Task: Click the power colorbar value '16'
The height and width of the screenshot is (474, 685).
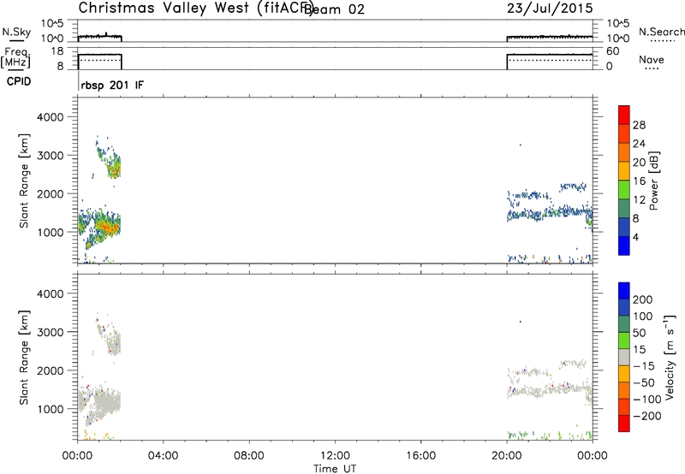Action: pos(639,181)
